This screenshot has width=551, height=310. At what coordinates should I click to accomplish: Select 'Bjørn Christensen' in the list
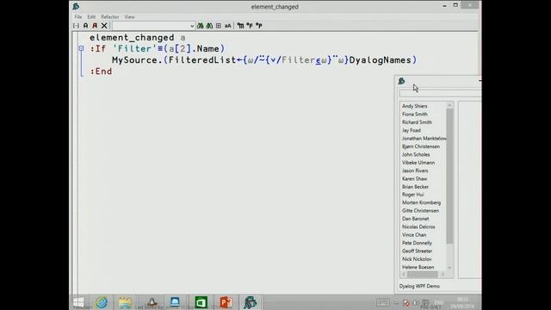[x=421, y=146]
